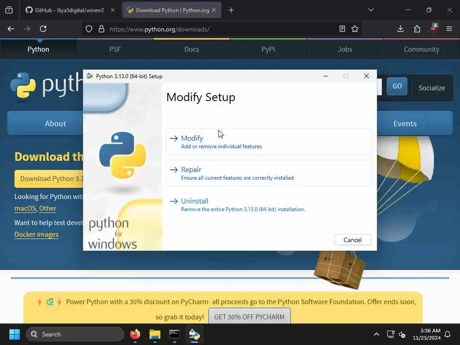Open Firefox from taskbar
This screenshot has height=345, width=460.
(x=135, y=334)
